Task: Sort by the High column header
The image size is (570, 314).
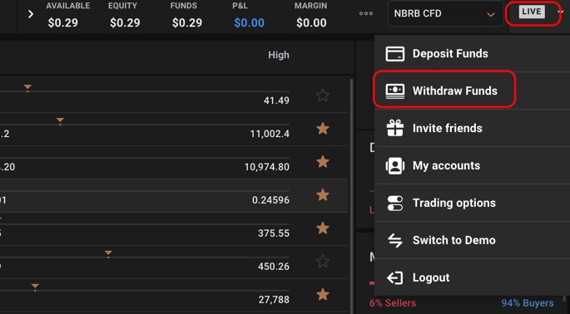Action: click(279, 55)
